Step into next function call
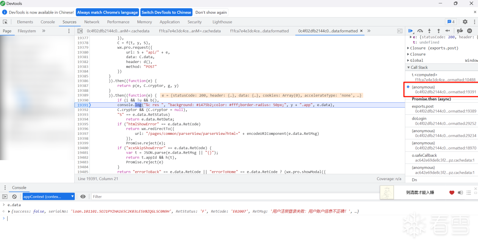 coord(429,31)
